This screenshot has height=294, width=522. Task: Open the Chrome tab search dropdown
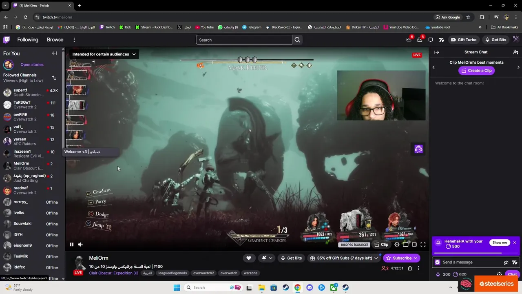click(x=5, y=6)
